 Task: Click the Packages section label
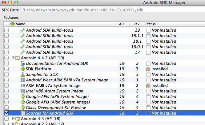(x=11, y=18)
